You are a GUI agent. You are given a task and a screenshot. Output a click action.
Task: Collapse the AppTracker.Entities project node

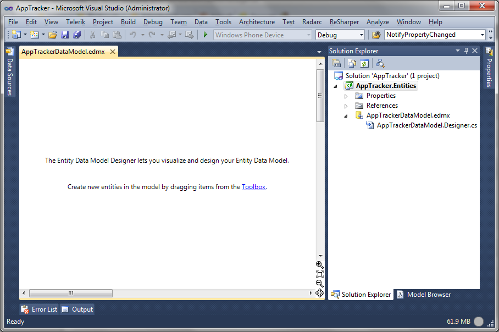[x=335, y=86]
